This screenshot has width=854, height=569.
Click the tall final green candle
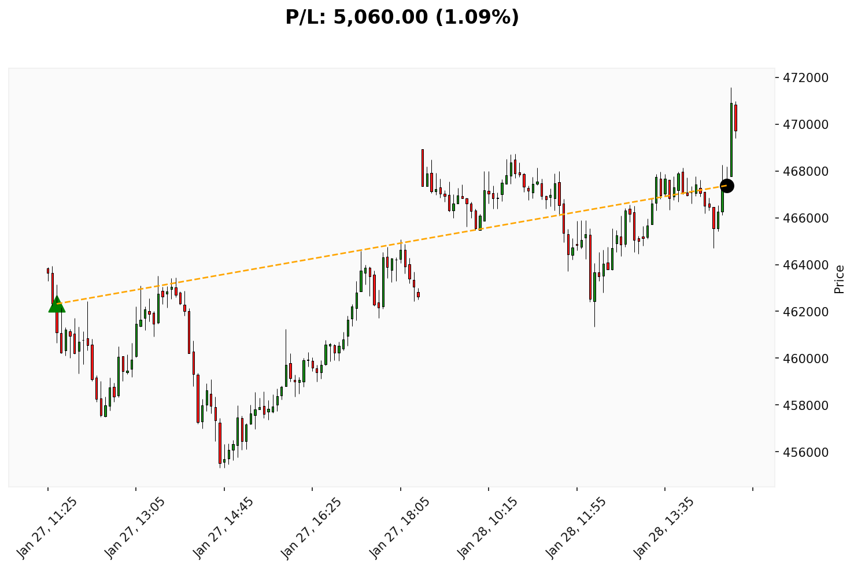[x=731, y=139]
